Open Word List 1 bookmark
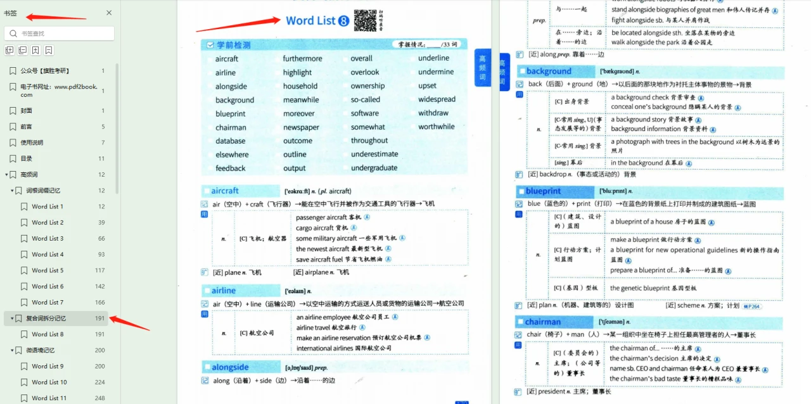The image size is (811, 404). [x=48, y=206]
